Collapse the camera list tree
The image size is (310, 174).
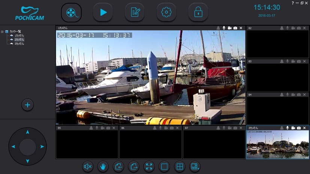click(2, 31)
